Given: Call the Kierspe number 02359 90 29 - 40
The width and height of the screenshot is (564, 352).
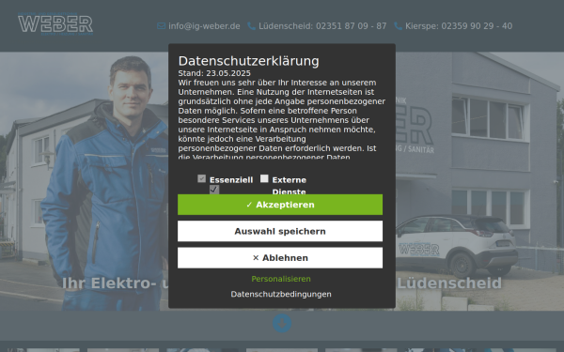Looking at the screenshot, I should pyautogui.click(x=459, y=26).
